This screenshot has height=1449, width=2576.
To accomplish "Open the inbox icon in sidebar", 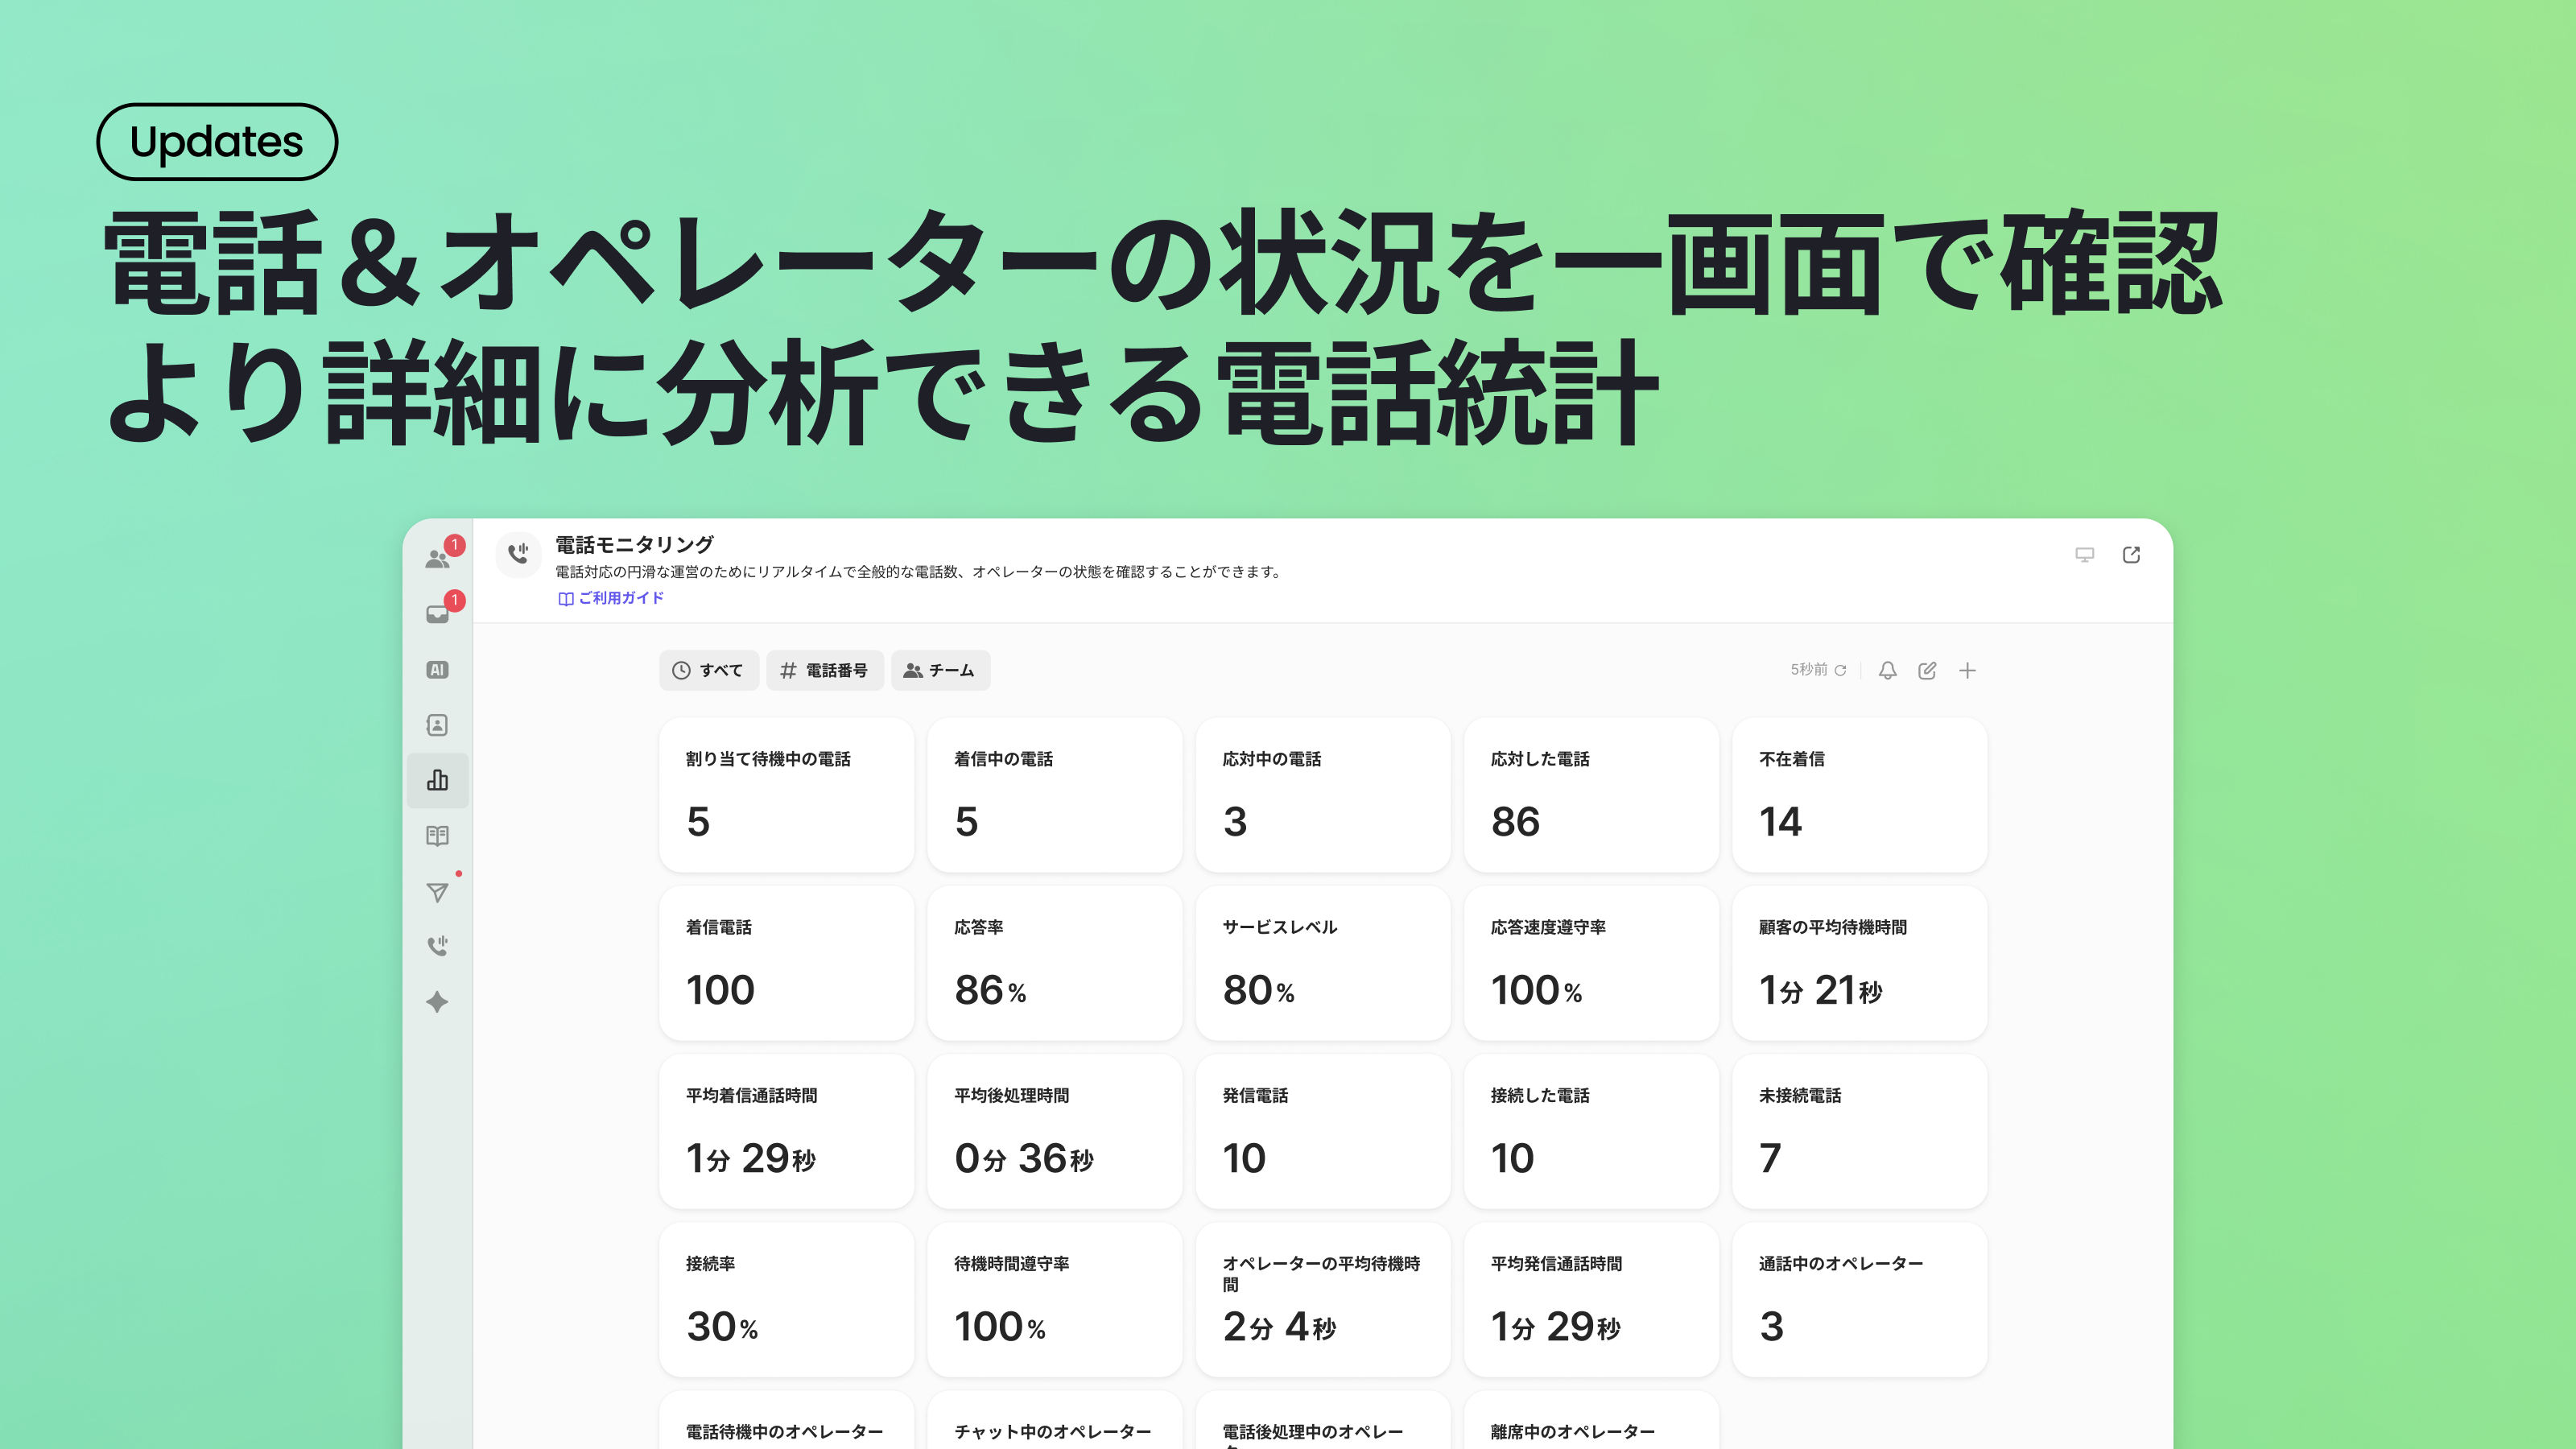I will coord(437,614).
